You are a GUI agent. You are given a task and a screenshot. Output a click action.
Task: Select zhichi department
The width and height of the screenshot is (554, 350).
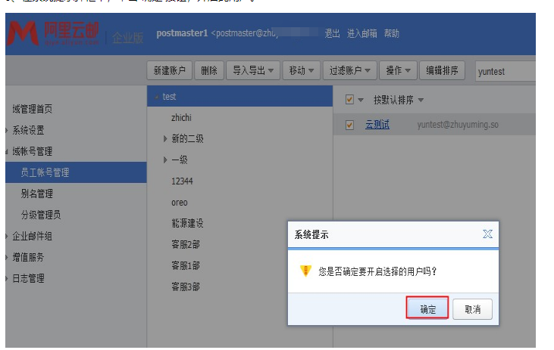(181, 117)
